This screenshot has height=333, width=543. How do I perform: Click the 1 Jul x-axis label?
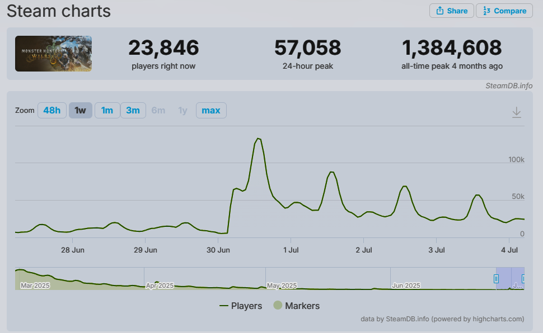pyautogui.click(x=291, y=250)
